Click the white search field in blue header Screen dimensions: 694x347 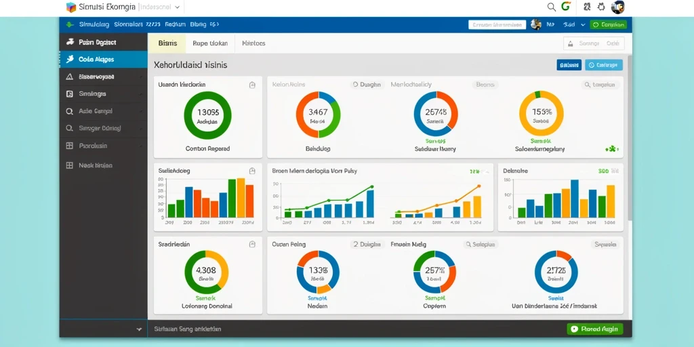(x=497, y=25)
